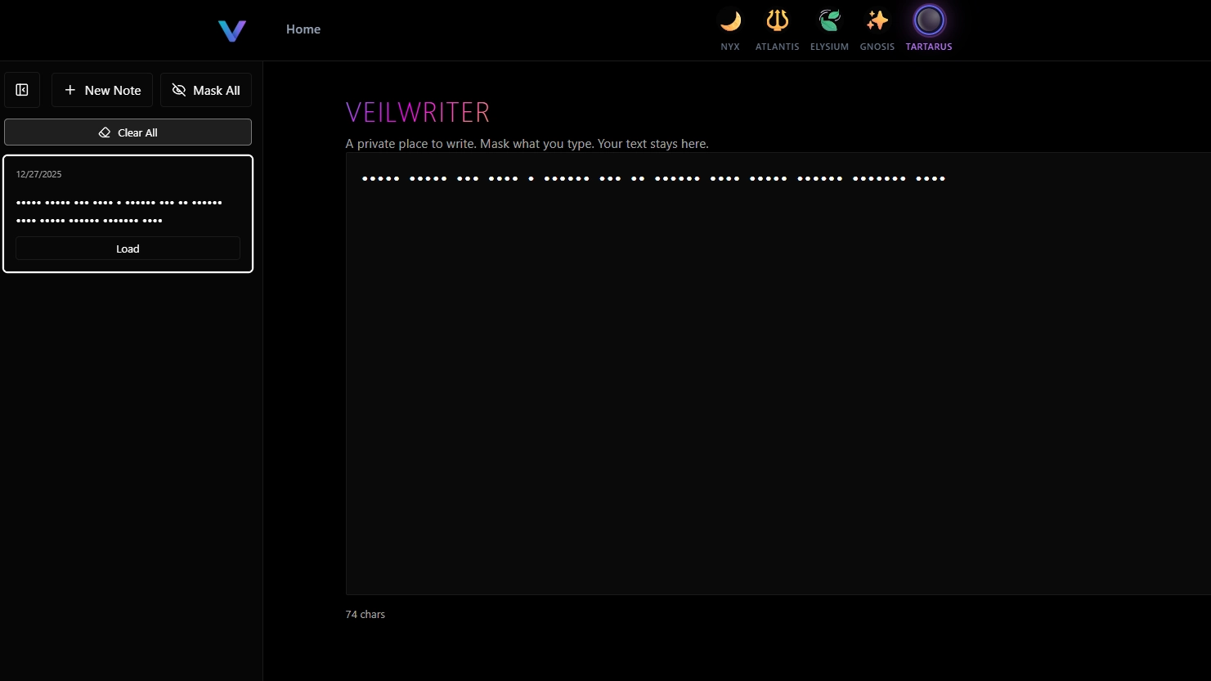Activate the GNOSIS sparkles icon
Screen dimensions: 1211x681
click(877, 20)
